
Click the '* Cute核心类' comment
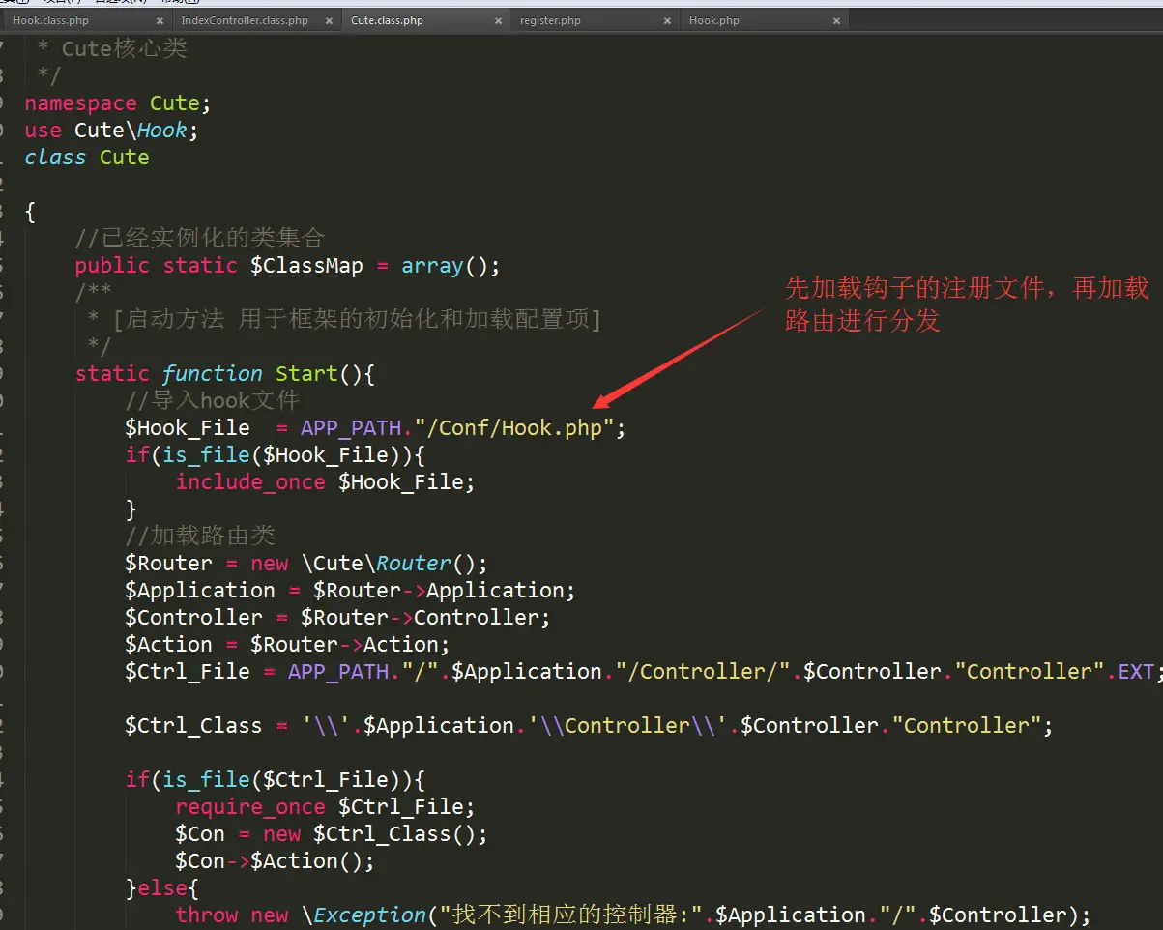click(x=111, y=49)
